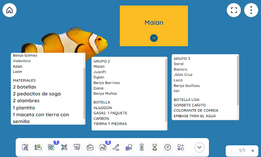
Task: Open the randomizer name picker widget
Action: (x=51, y=147)
